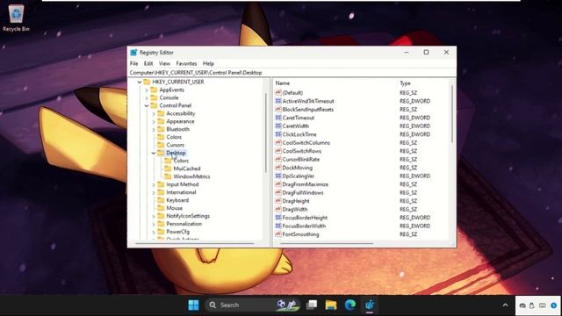Select the DragFullWindows value

tap(303, 192)
